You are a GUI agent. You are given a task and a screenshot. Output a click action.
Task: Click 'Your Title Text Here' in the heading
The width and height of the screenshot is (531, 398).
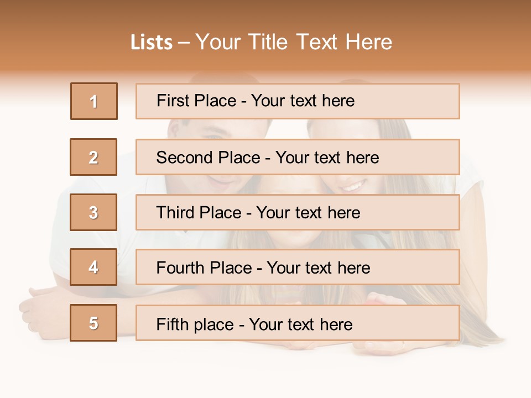point(293,43)
